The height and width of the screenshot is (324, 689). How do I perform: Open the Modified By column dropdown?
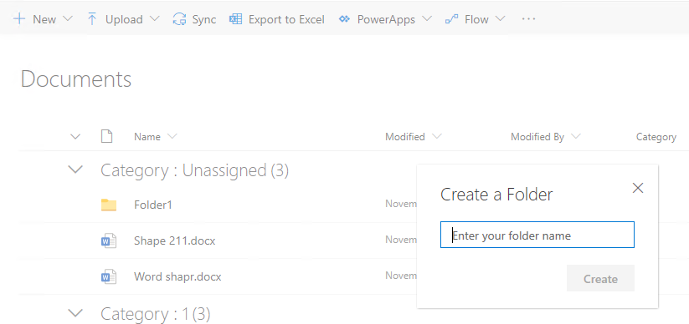(x=576, y=137)
